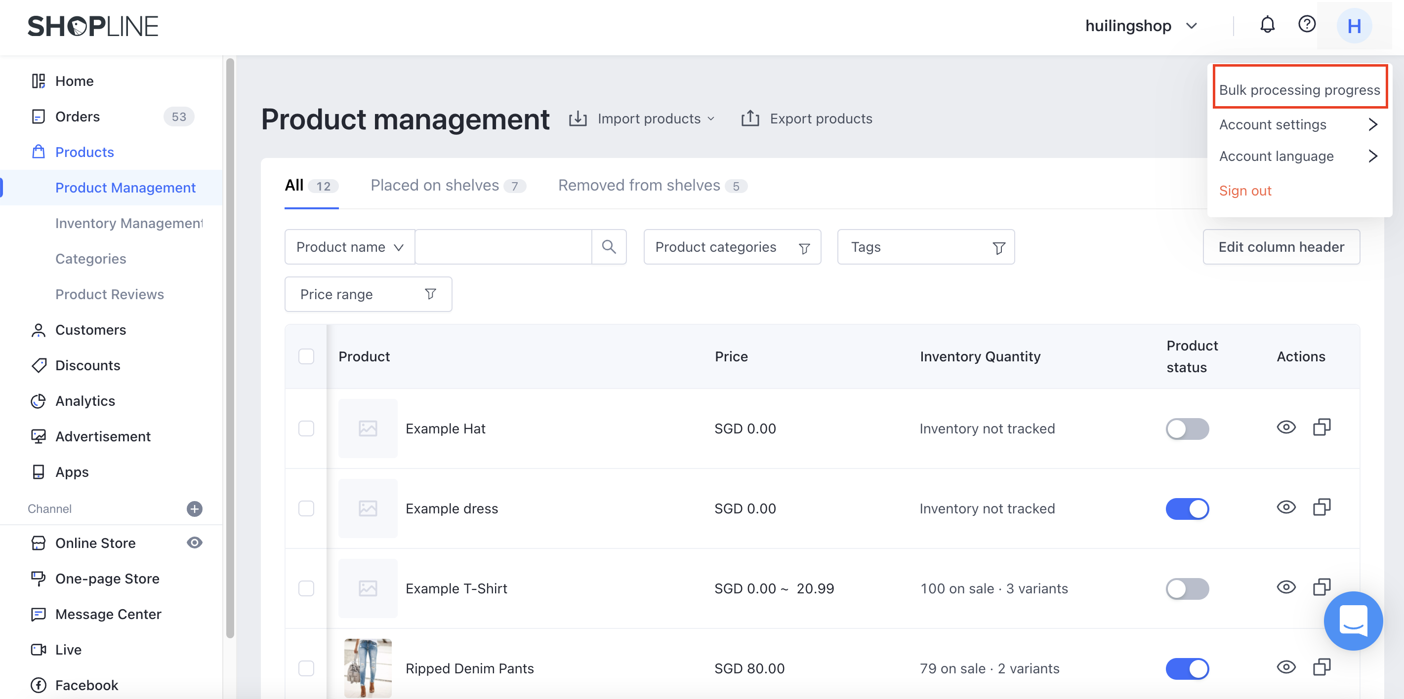Open the huilingshop store switcher dropdown

click(x=1140, y=26)
